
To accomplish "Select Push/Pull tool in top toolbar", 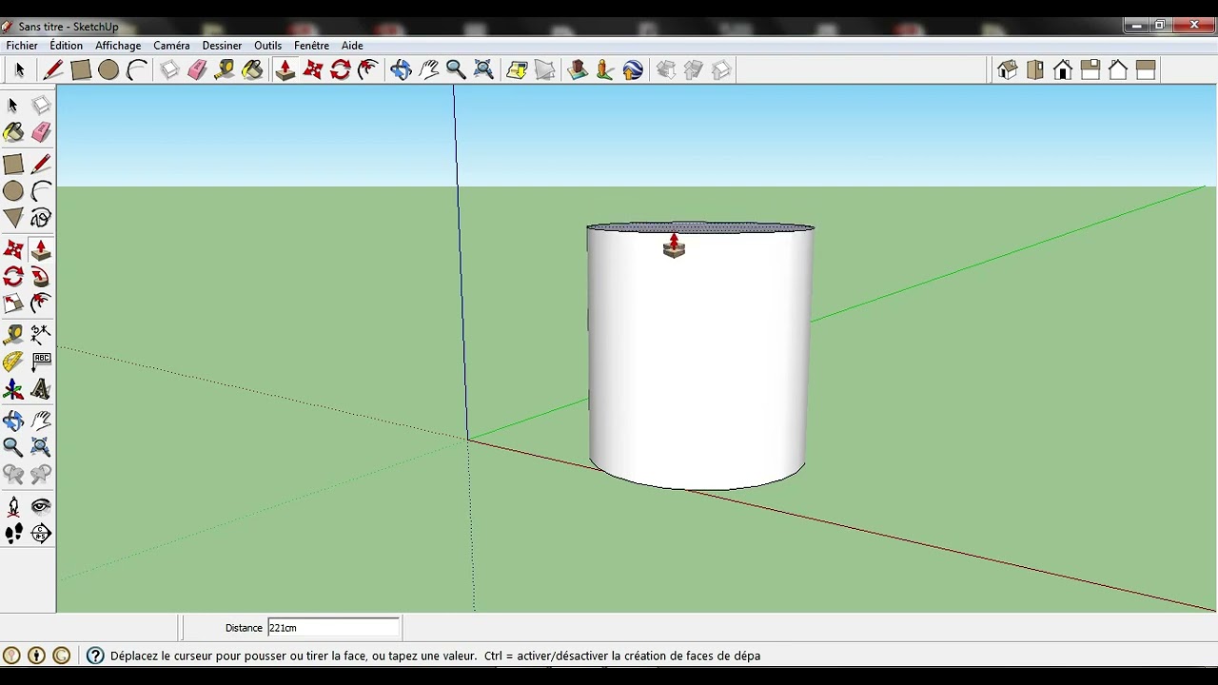I will pos(285,69).
